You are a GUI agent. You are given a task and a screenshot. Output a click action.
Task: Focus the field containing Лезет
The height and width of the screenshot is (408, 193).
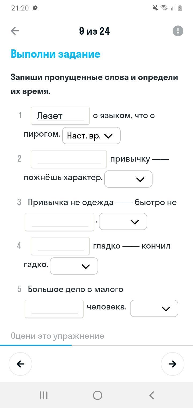[60, 116]
